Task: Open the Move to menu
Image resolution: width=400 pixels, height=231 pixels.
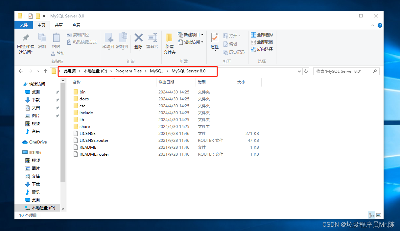Action: click(108, 41)
